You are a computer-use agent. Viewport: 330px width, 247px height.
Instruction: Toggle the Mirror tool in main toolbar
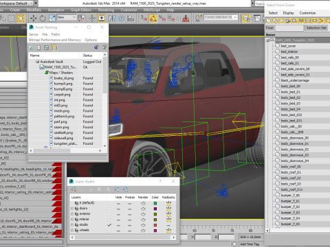tap(112, 18)
